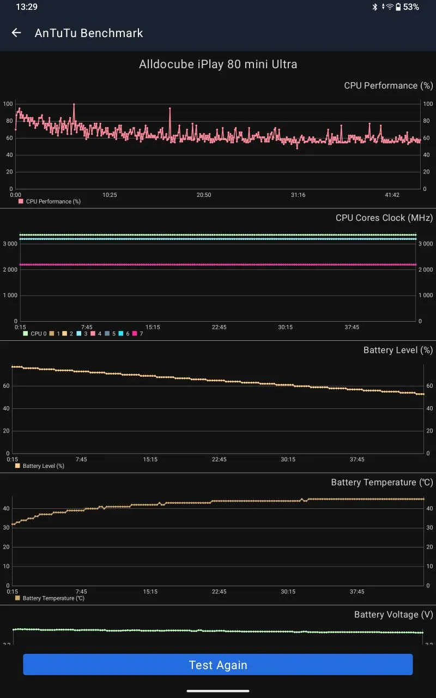Toggle CPU core 2 legend swatch
The width and height of the screenshot is (436, 698).
[65, 334]
